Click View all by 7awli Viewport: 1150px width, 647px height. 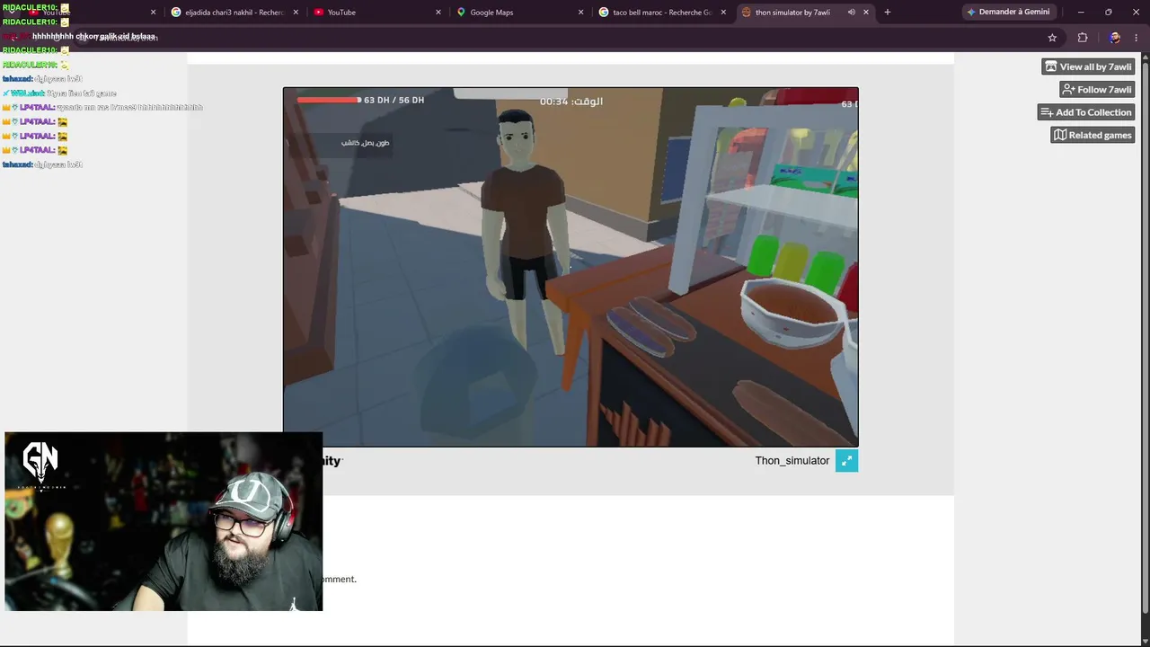click(1088, 66)
